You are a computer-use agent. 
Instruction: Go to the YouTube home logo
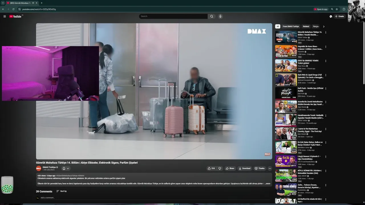(15, 16)
